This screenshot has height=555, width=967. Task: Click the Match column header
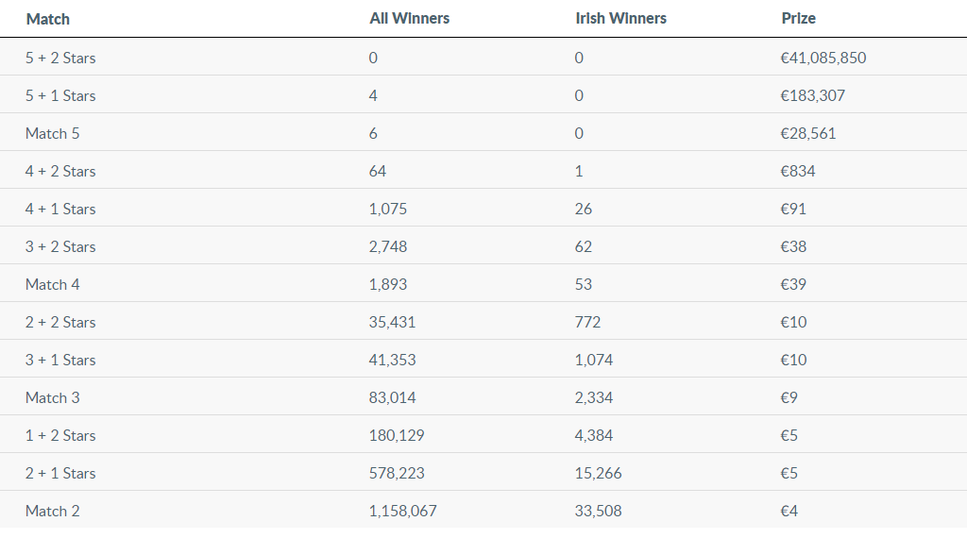click(x=48, y=19)
